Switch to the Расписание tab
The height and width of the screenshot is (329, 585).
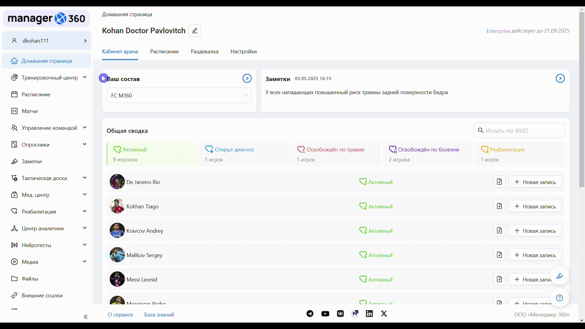click(x=164, y=51)
